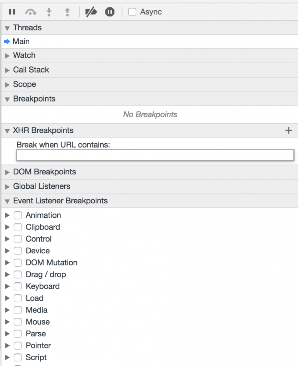
Task: Check the Mouse event listener breakpoint
Action: [x=18, y=322]
